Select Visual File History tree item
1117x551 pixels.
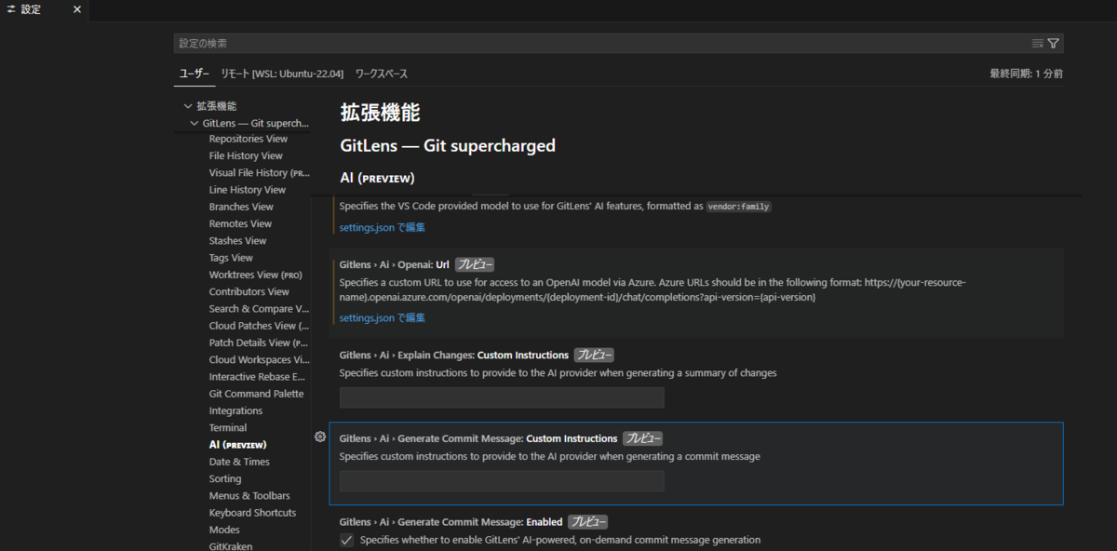coord(259,172)
